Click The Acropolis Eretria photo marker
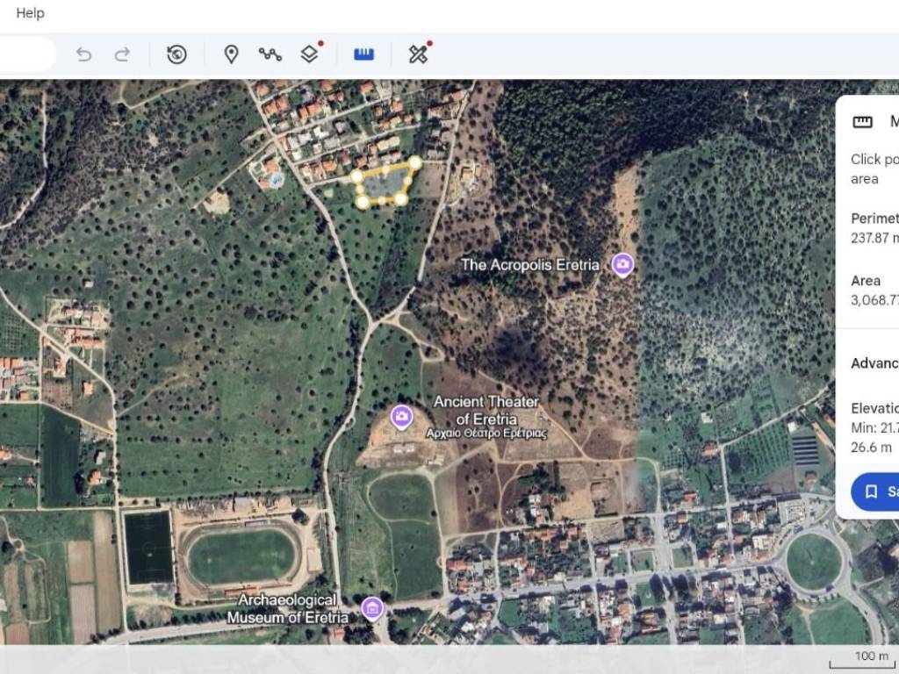899x674 pixels. pos(622,263)
